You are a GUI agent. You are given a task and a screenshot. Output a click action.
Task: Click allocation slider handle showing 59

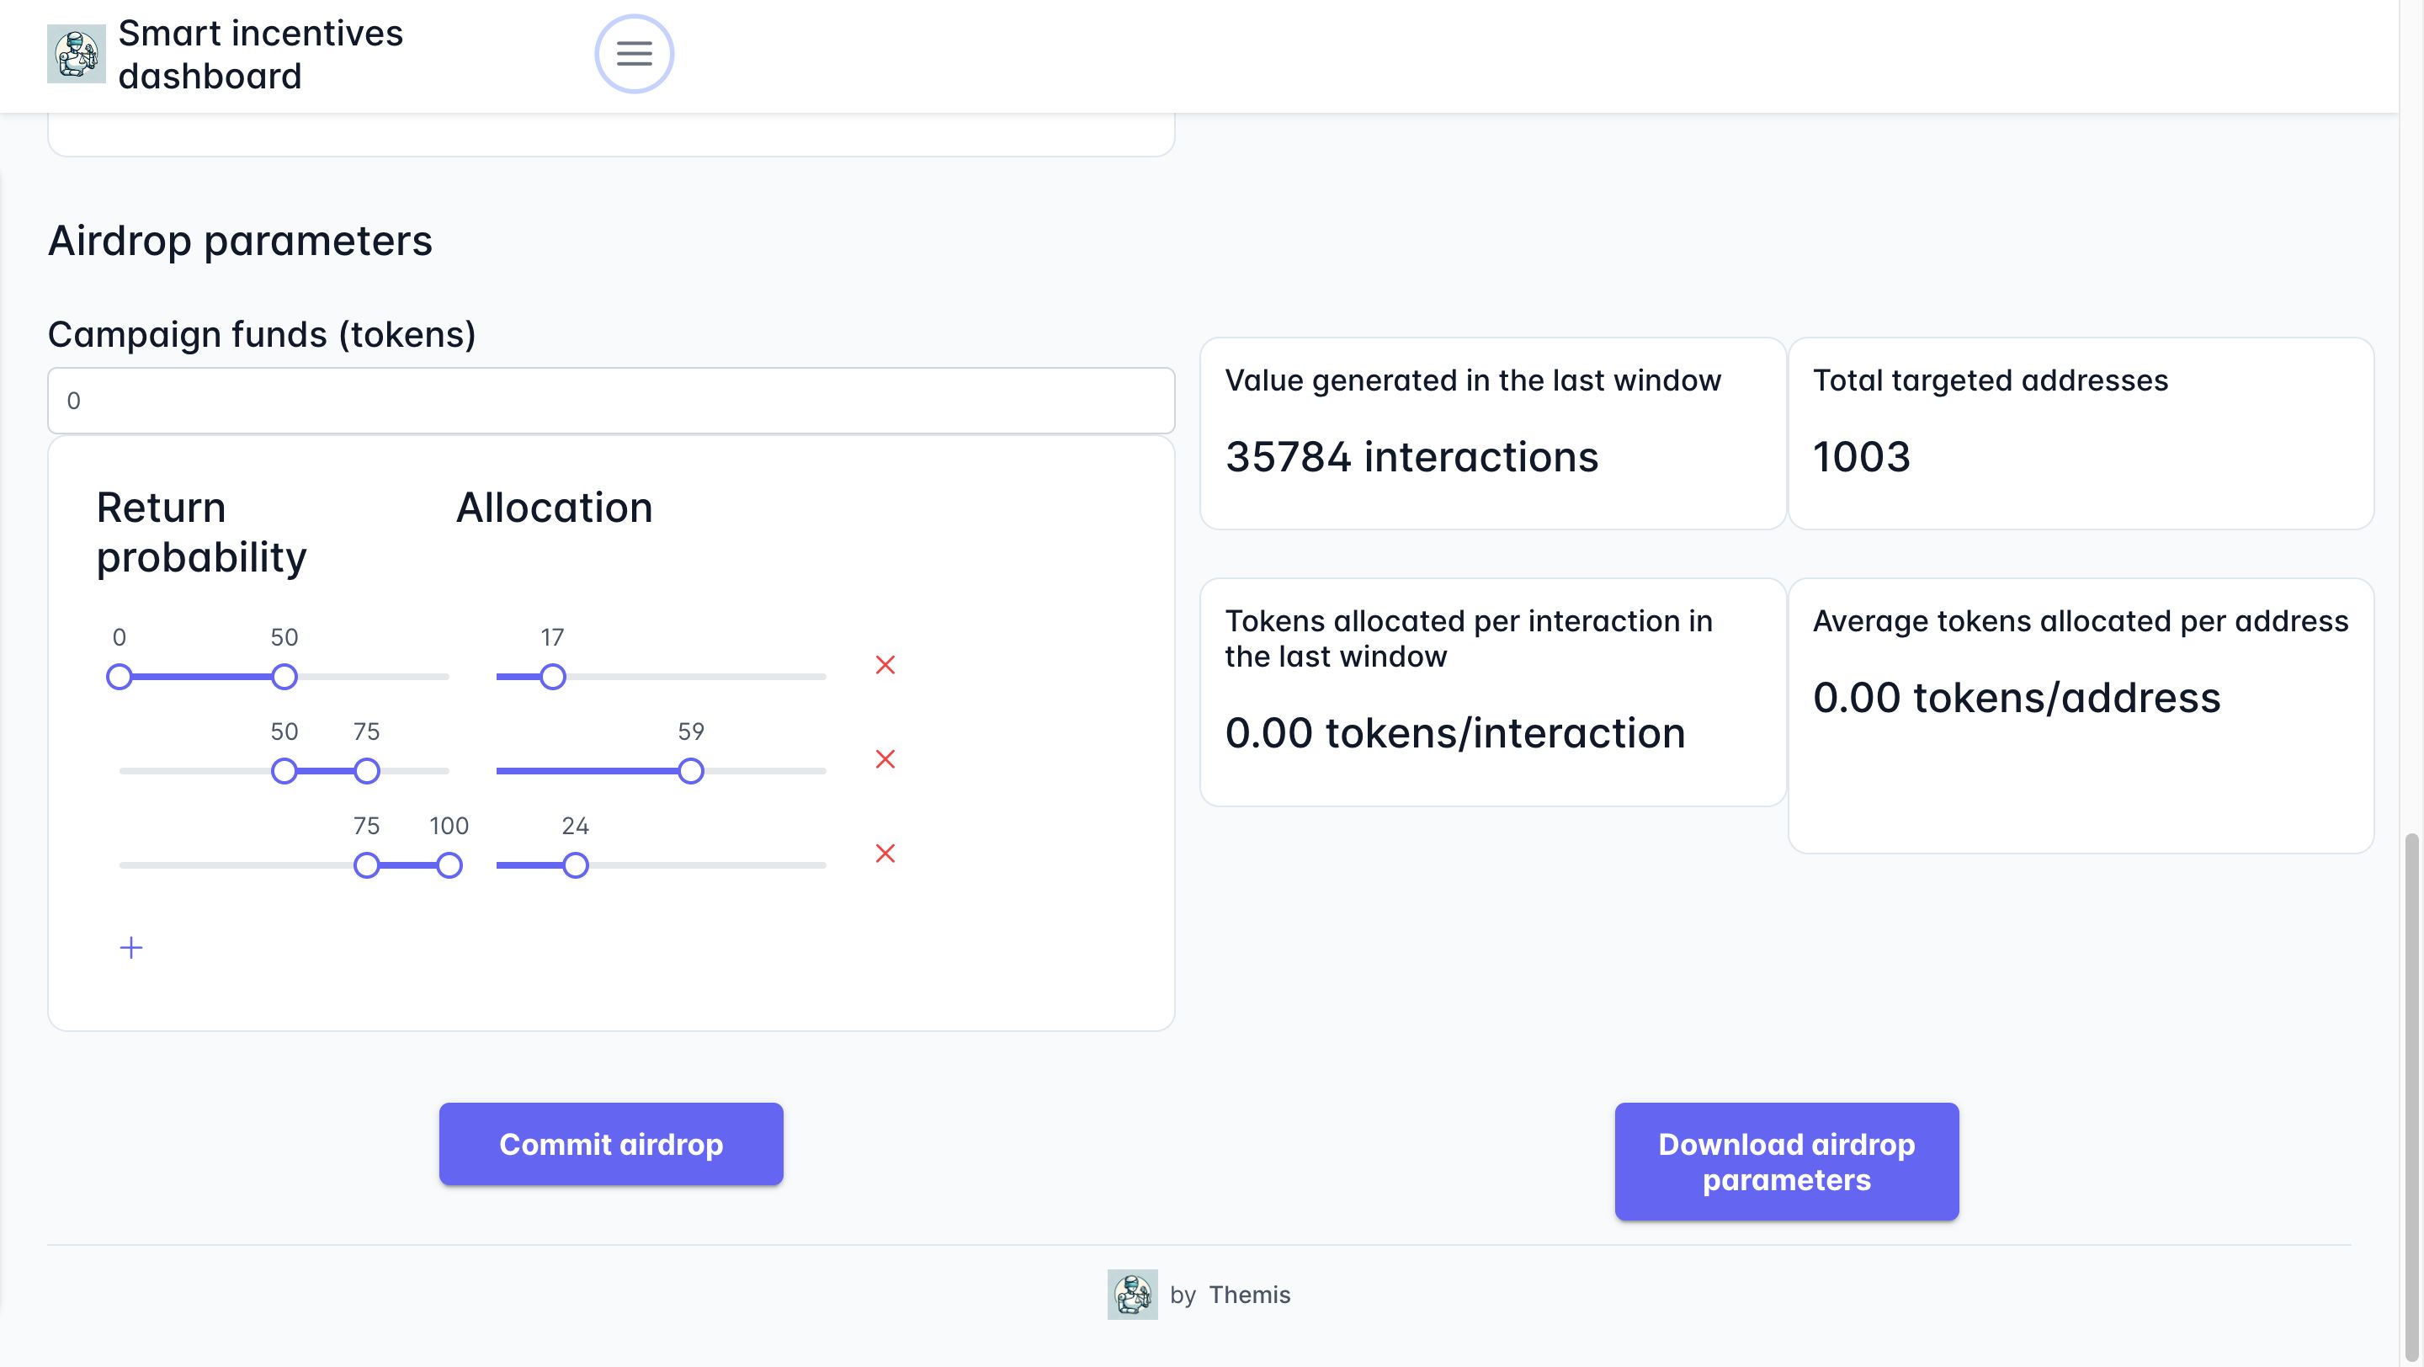[x=691, y=772]
